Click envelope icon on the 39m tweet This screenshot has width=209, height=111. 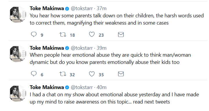tap(121, 74)
